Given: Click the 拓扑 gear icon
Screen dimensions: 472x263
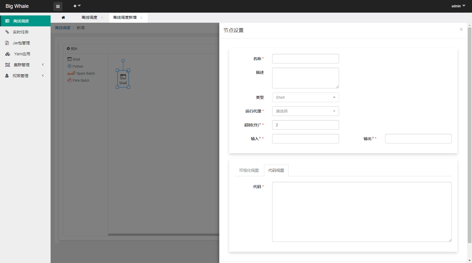Looking at the screenshot, I should point(68,49).
